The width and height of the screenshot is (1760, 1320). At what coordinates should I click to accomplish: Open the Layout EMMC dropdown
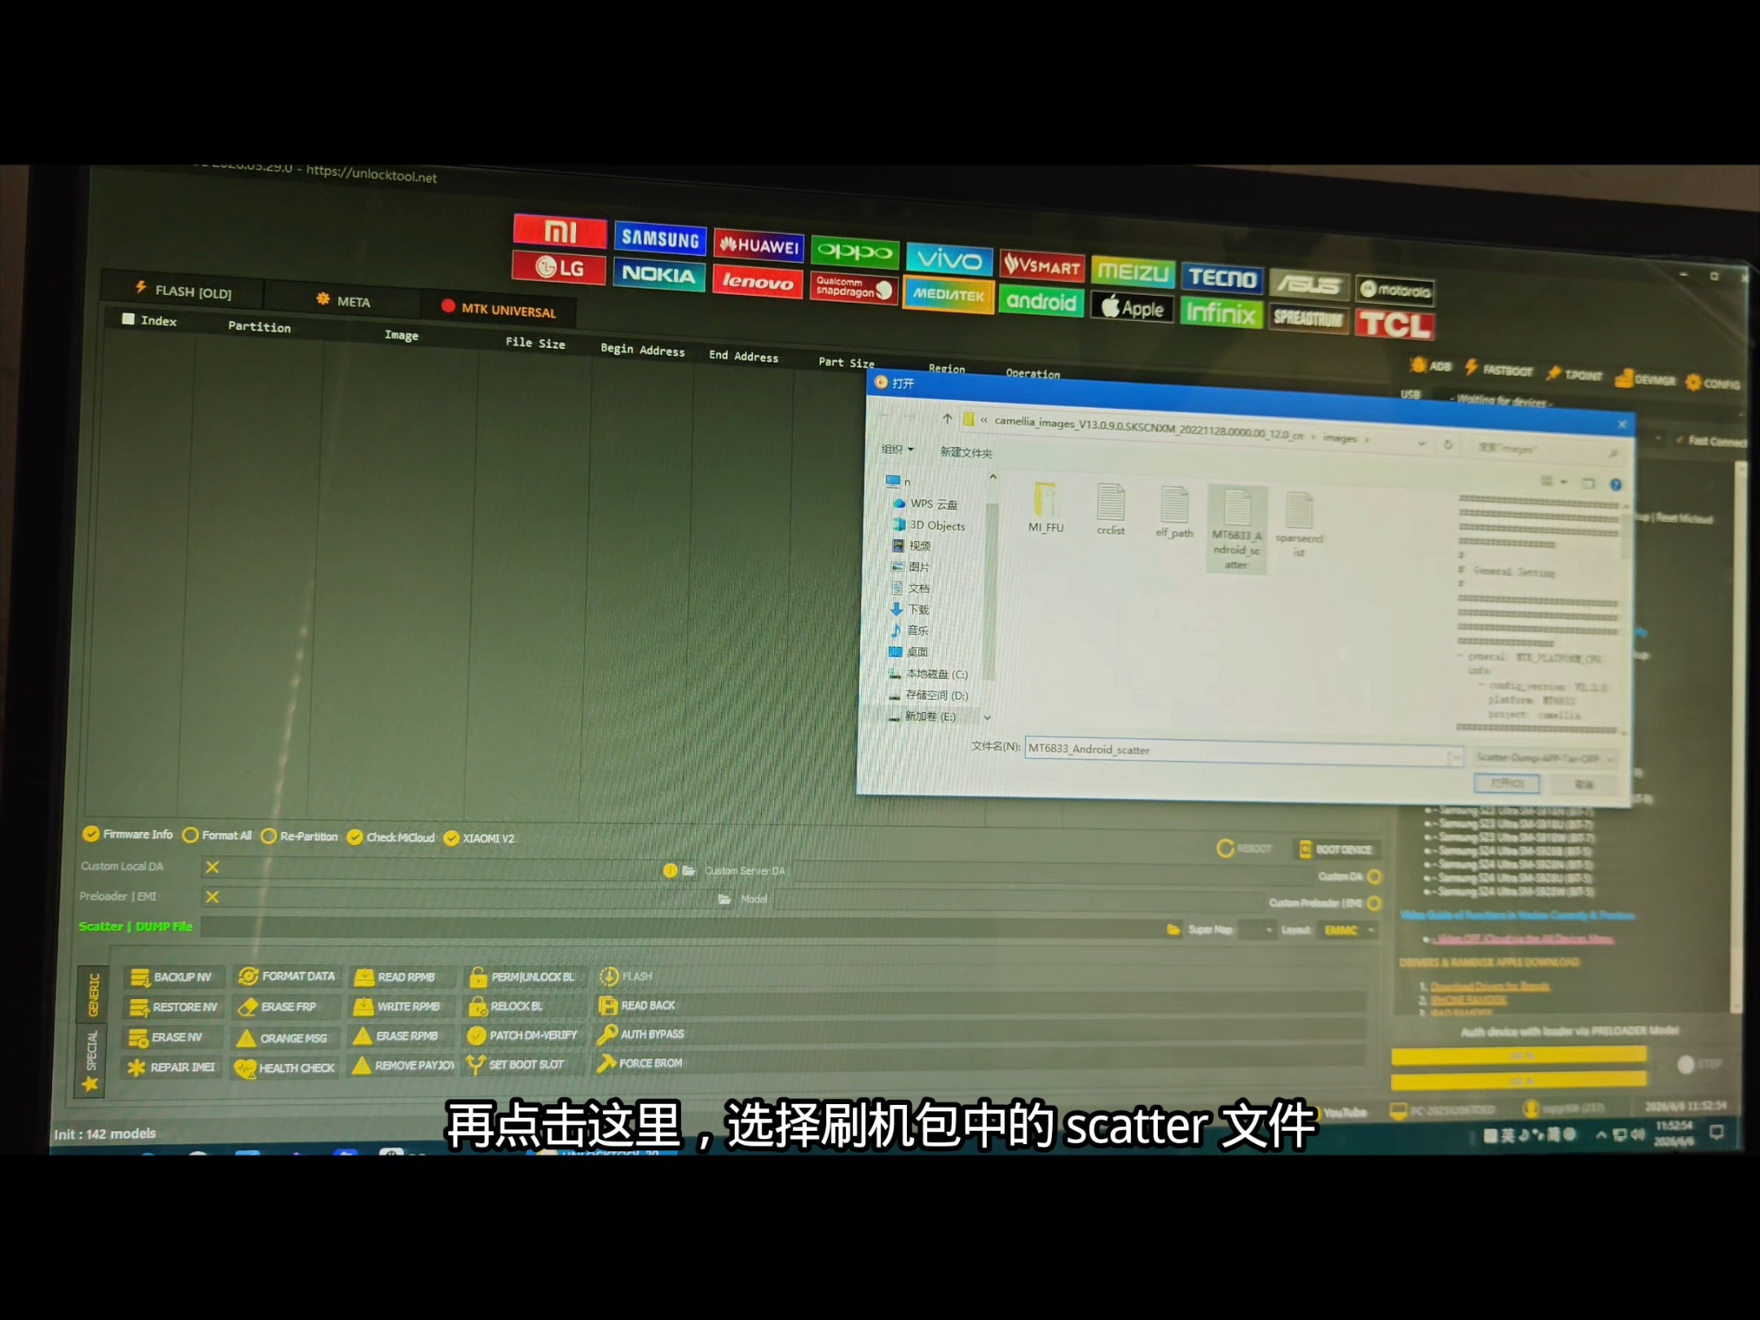coord(1349,931)
